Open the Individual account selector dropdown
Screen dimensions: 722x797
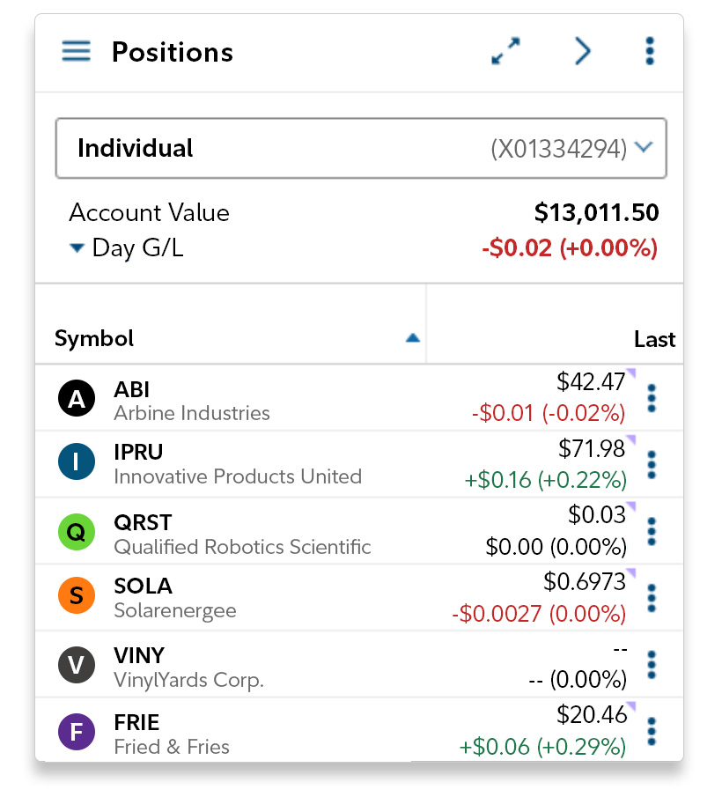pos(361,148)
